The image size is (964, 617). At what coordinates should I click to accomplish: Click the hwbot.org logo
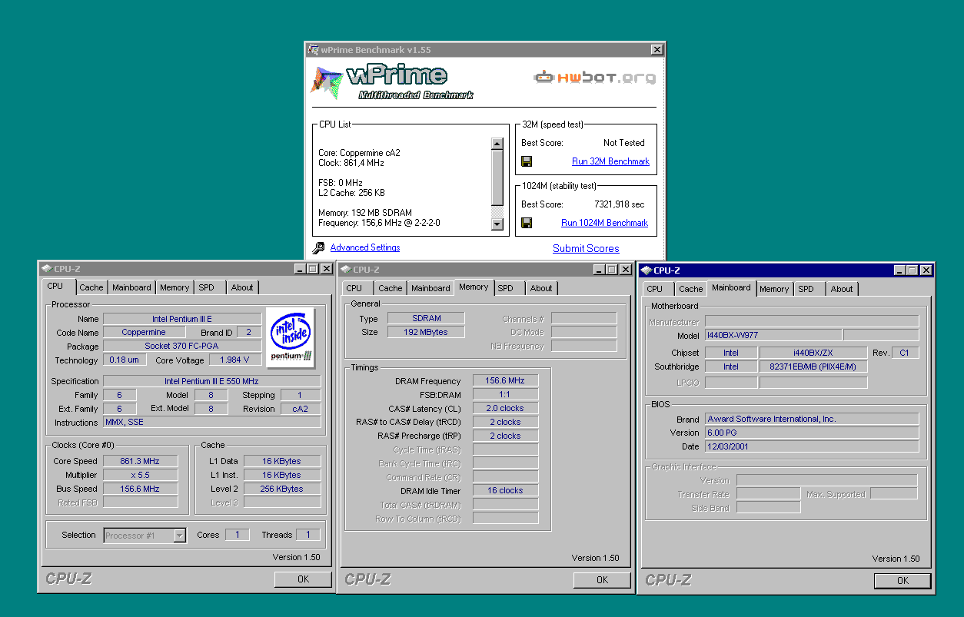[596, 77]
